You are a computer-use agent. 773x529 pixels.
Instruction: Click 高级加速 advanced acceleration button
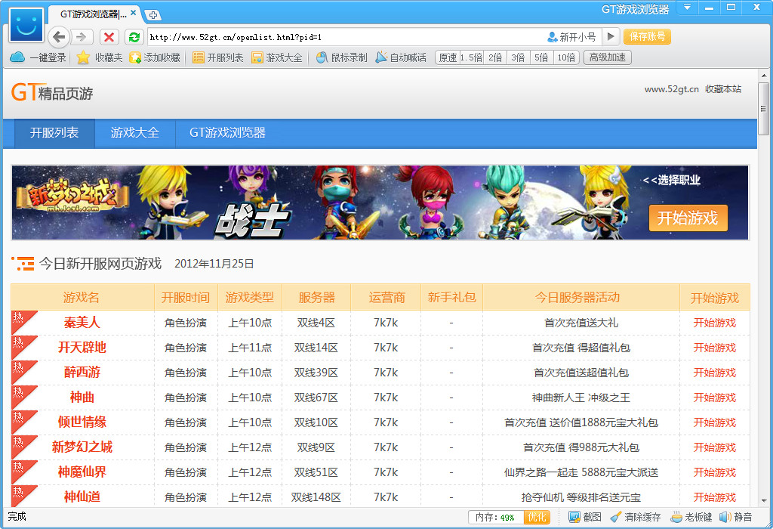608,57
